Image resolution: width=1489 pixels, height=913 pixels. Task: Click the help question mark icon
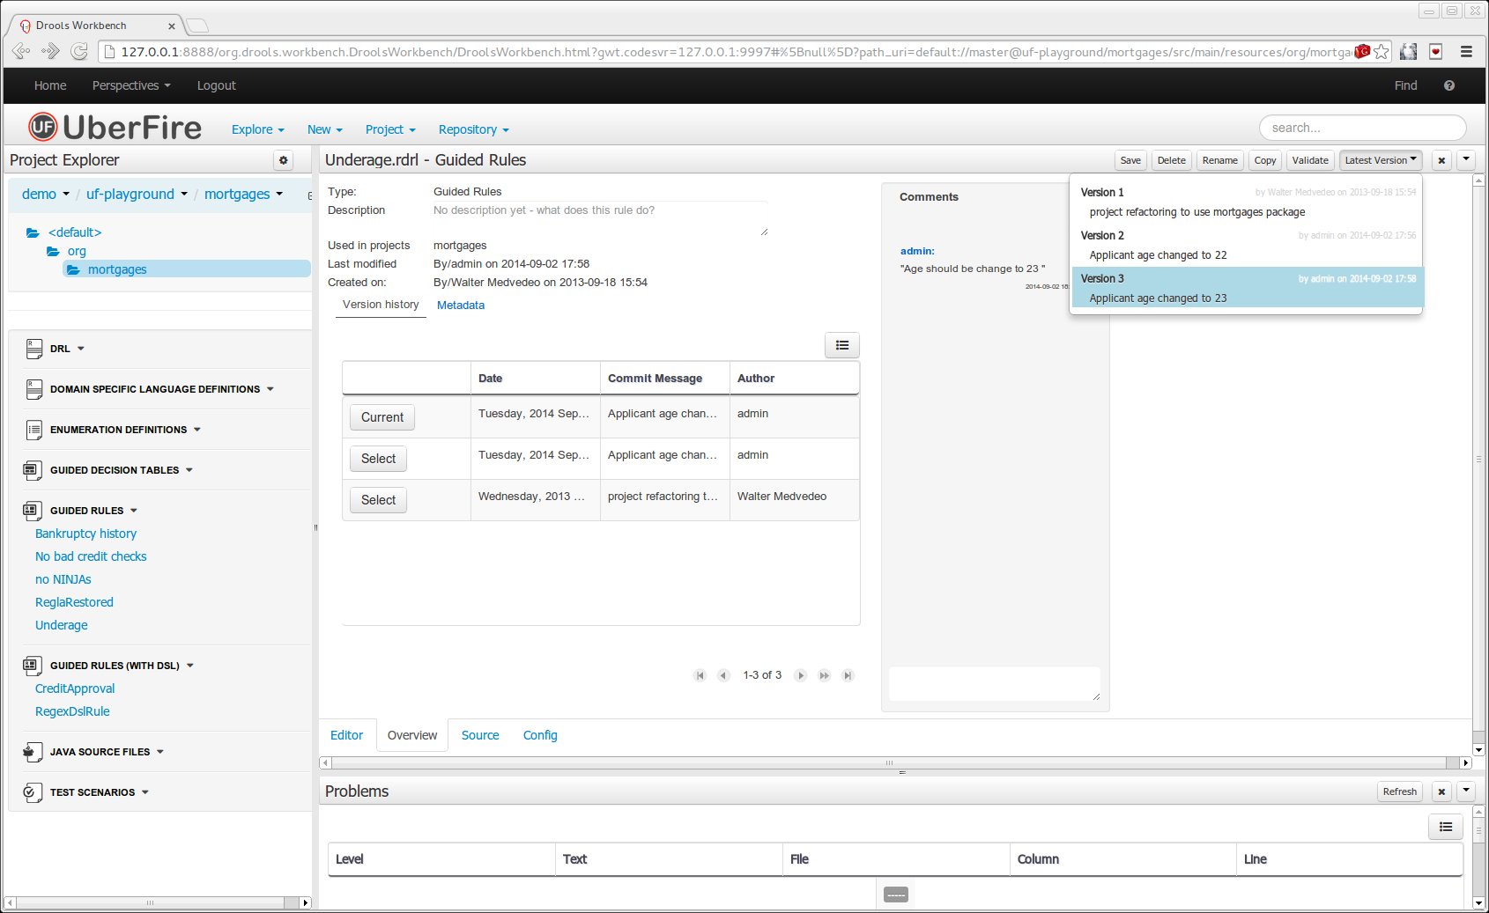[x=1449, y=85]
